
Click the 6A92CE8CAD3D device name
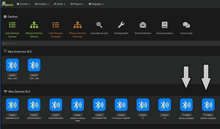click(56, 118)
